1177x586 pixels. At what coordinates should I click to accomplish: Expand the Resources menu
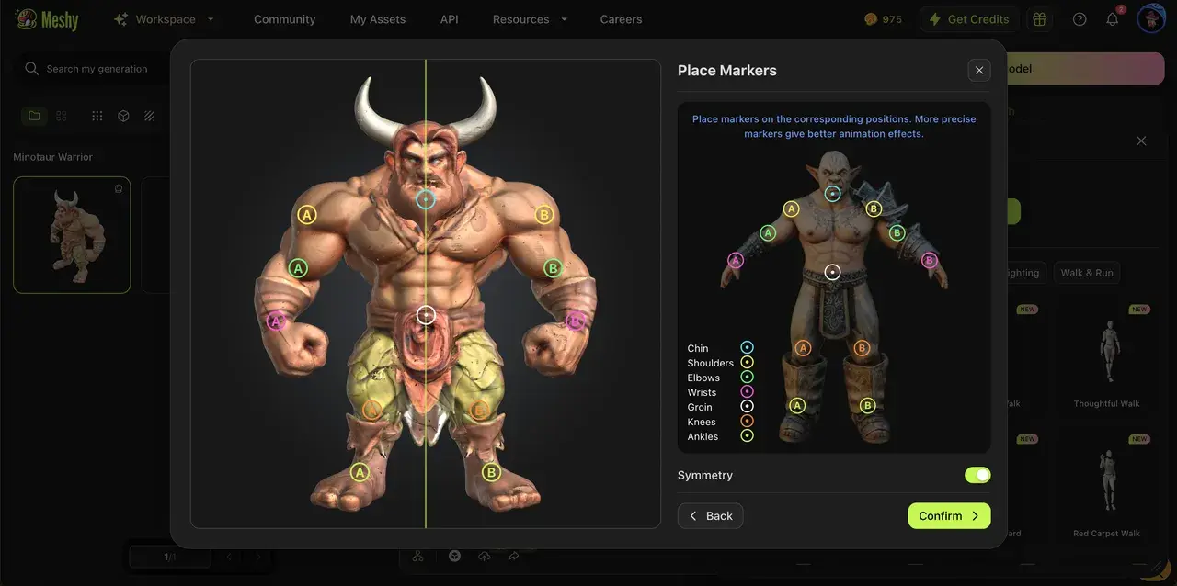coord(530,19)
